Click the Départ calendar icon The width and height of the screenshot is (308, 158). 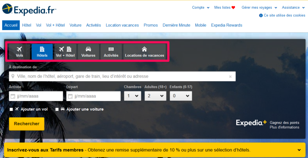pos(70,97)
